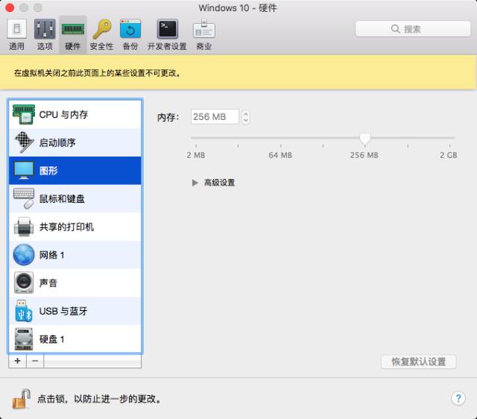
Task: Click the 2 GB slider label
Action: 449,155
